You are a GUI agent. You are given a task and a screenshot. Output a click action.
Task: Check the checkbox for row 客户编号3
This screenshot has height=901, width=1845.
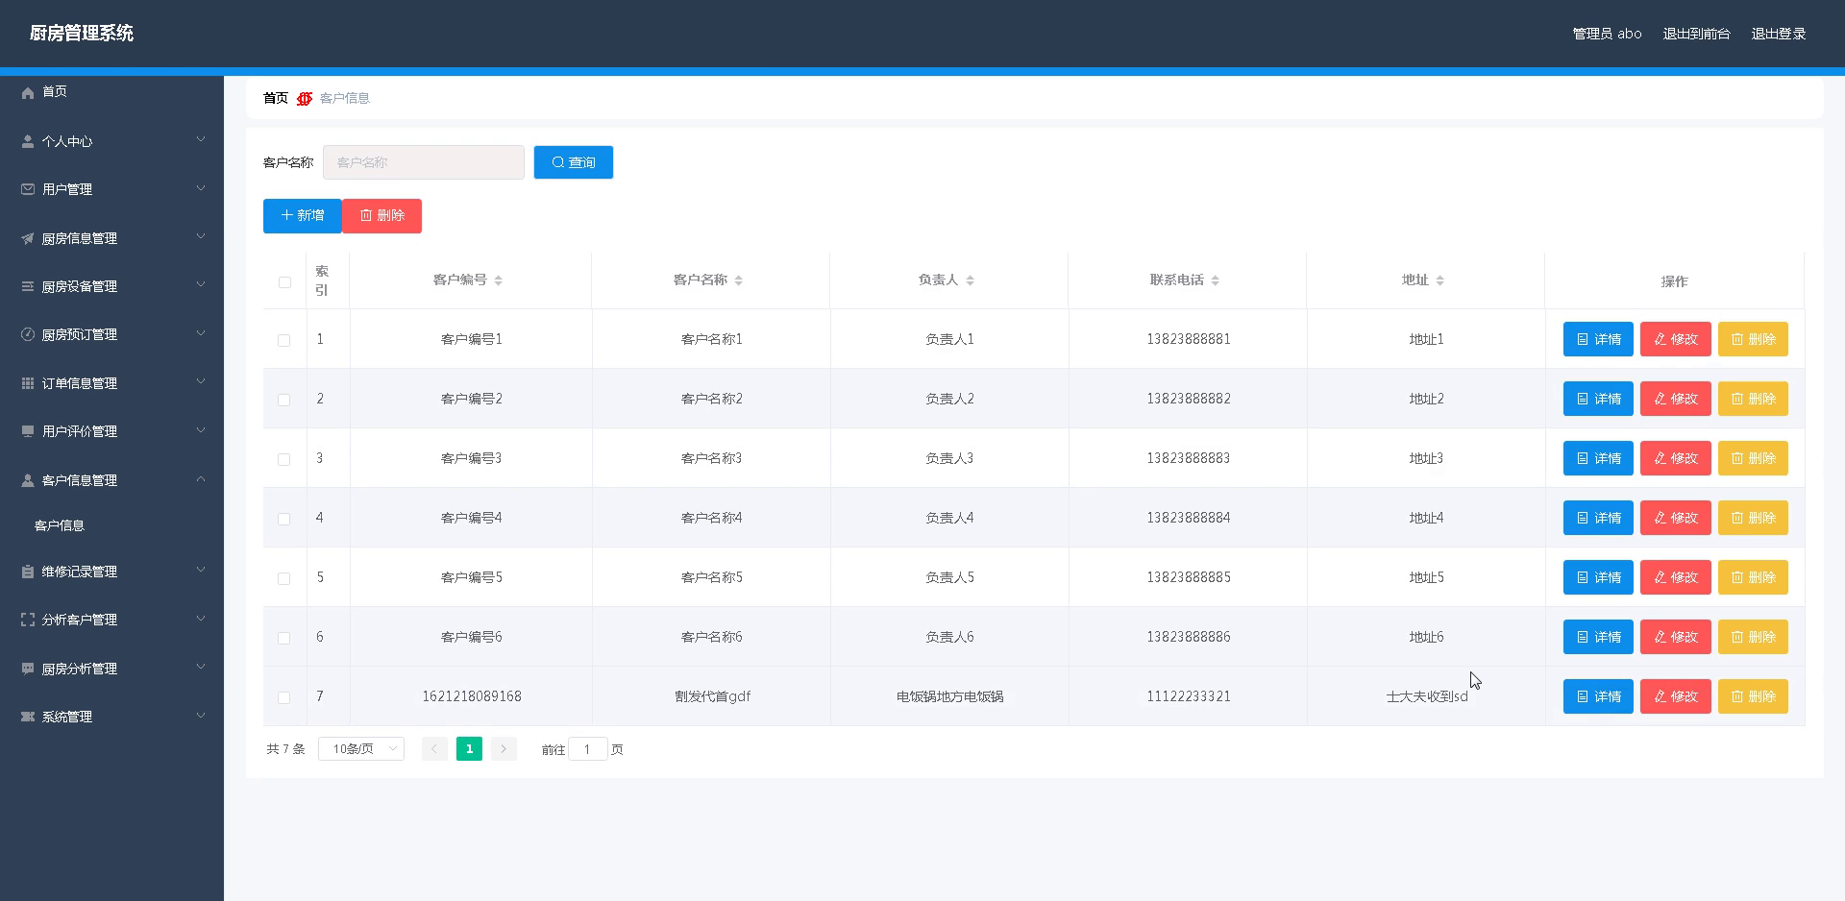point(283,459)
